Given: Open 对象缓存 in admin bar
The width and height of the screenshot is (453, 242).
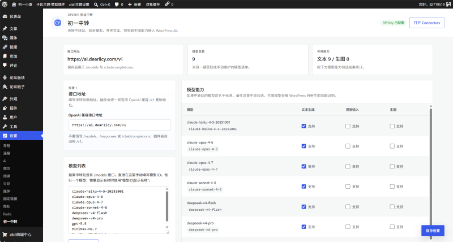Looking at the screenshot, I should click(152, 5).
